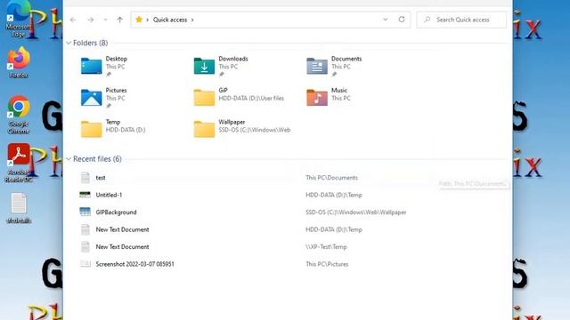Select New Text Document in D:\Temp
Viewport: 570px width, 320px height.
click(122, 229)
